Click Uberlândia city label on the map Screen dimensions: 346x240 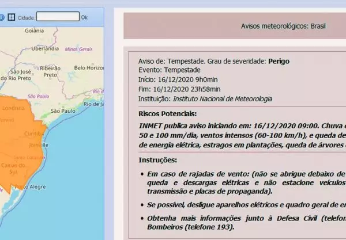(46, 49)
